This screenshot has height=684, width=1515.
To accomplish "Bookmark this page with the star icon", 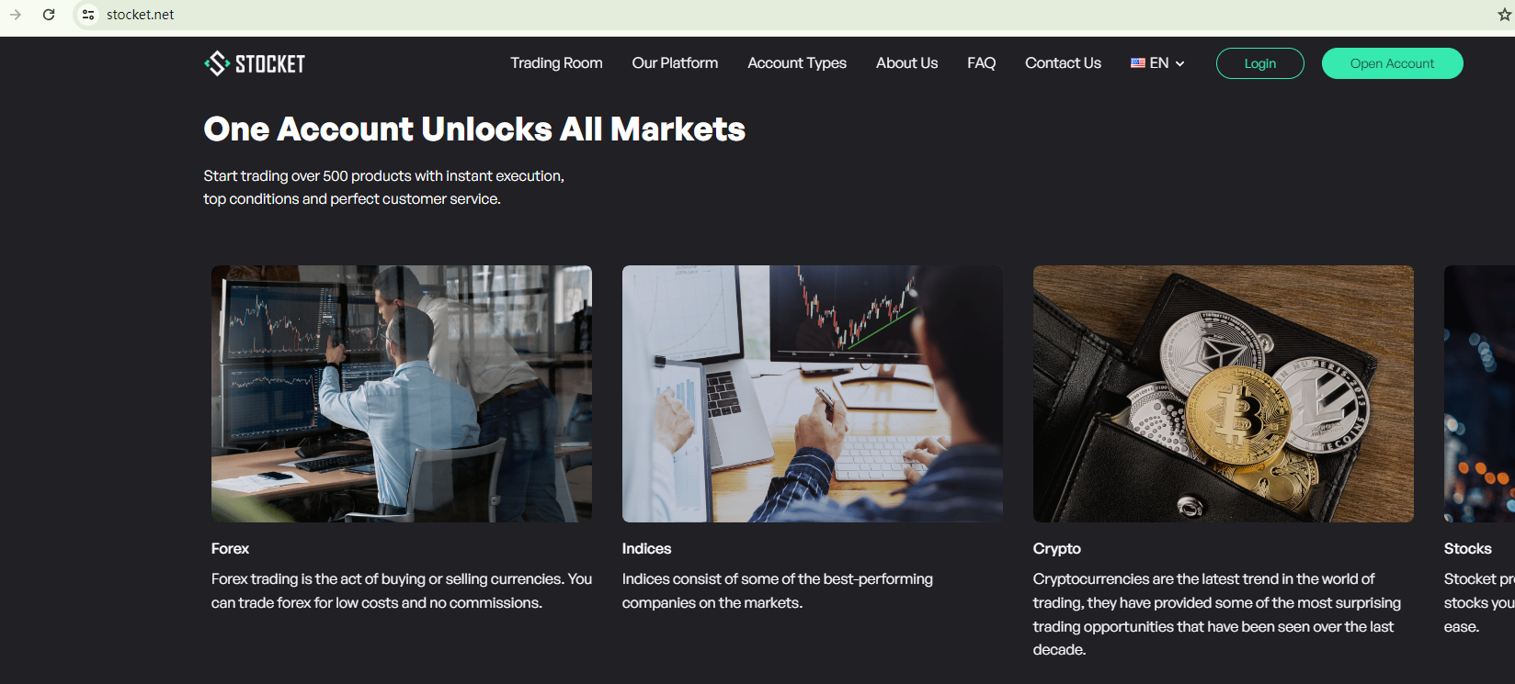I will [1504, 15].
